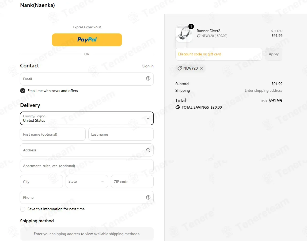This screenshot has height=241, width=307.
Task: Click the Address search magnifier icon
Action: (x=148, y=150)
